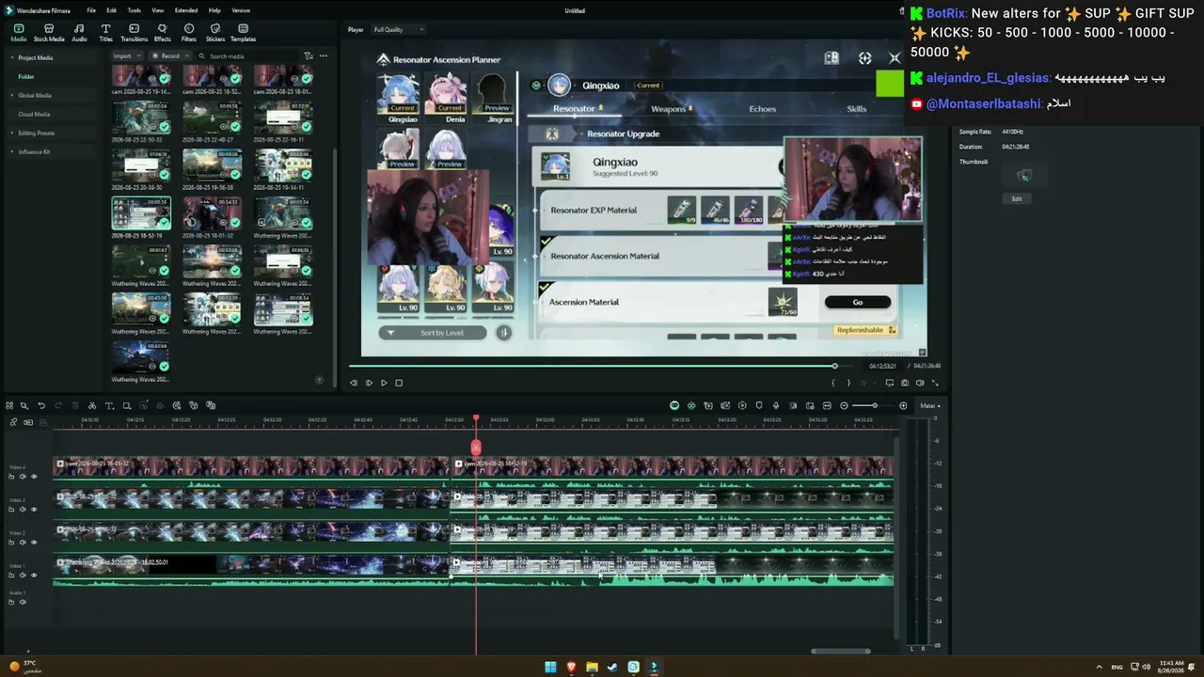Click the media filter/sort icon

pos(309,55)
